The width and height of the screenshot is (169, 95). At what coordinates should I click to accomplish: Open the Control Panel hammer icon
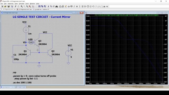point(12,6)
